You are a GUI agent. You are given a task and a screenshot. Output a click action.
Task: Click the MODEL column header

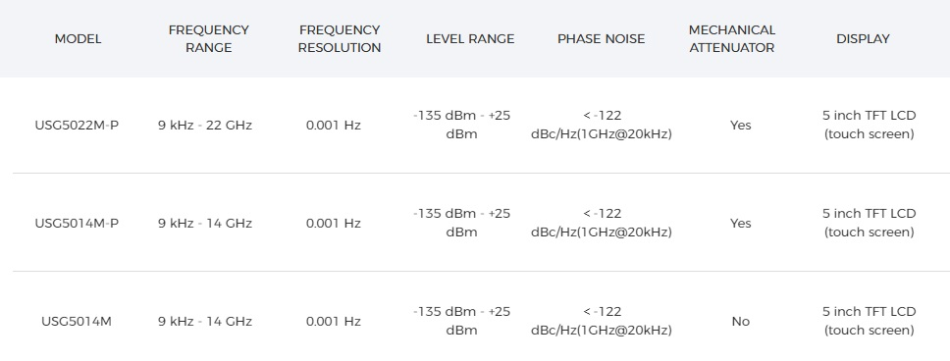(x=79, y=39)
